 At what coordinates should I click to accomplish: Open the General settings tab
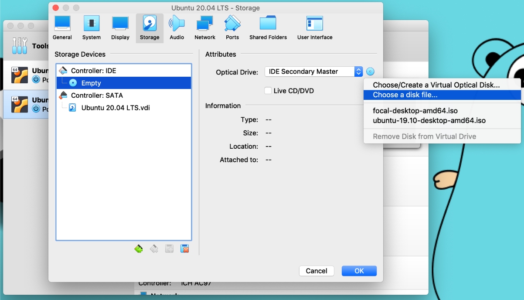pos(62,28)
